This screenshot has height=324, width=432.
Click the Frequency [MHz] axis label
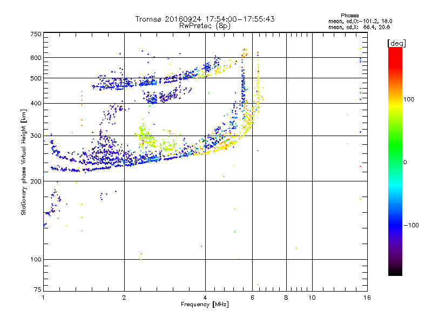coord(205,305)
